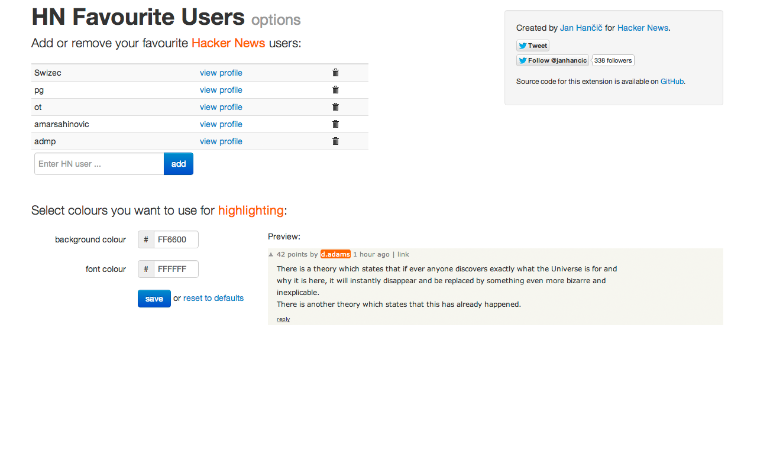Viewport: 757px width, 473px height.
Task: Delete amarsahinovic via trash icon
Action: [x=335, y=124]
